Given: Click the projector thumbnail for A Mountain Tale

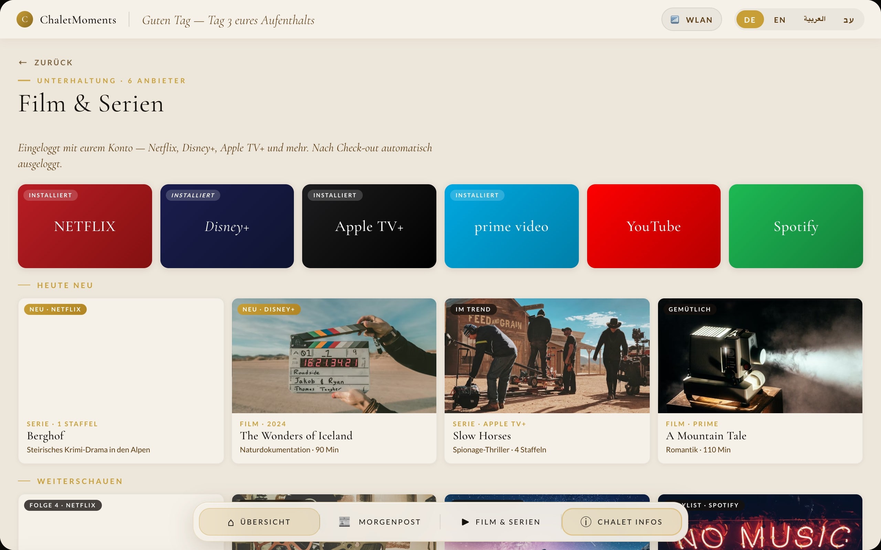Looking at the screenshot, I should point(760,356).
